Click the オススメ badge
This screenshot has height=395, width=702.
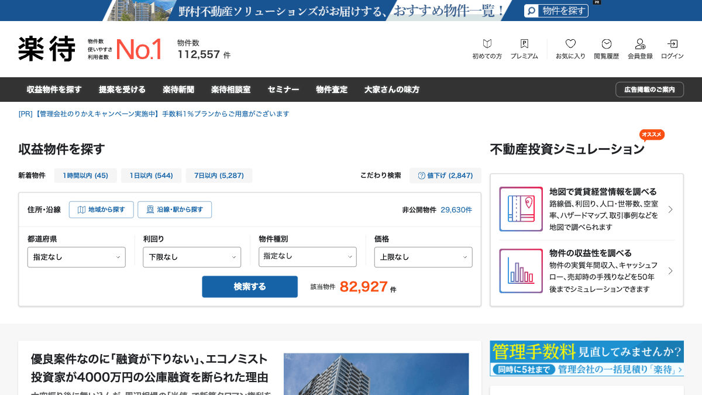[652, 135]
